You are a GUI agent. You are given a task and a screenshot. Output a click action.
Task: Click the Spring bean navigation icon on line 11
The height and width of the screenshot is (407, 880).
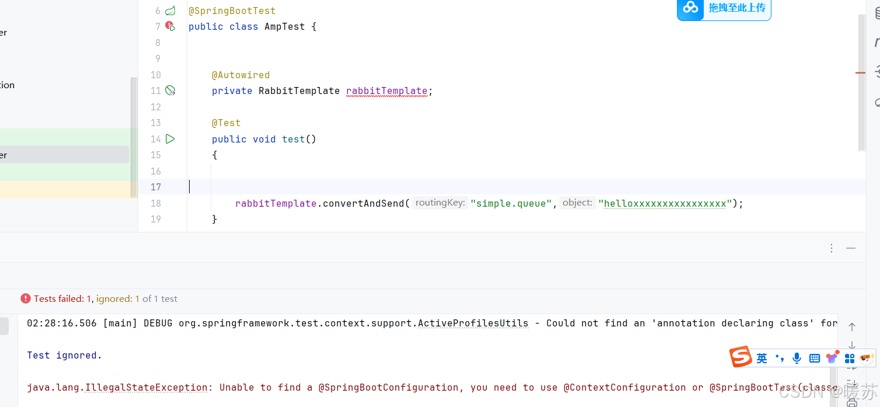(170, 90)
